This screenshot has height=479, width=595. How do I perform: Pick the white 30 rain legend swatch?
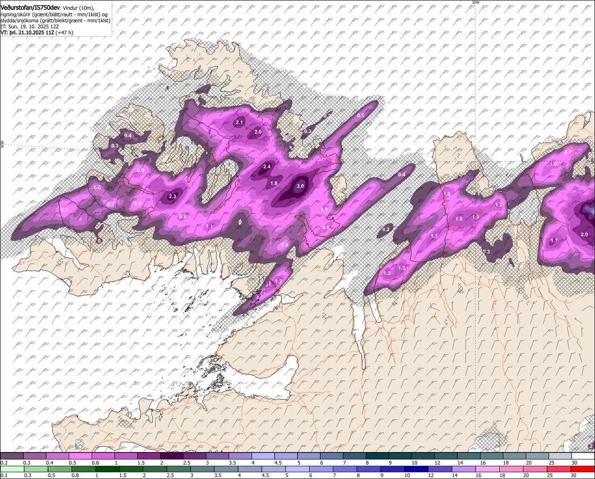(583, 456)
